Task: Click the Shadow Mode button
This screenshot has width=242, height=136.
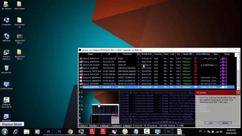Action: pyautogui.click(x=12, y=124)
